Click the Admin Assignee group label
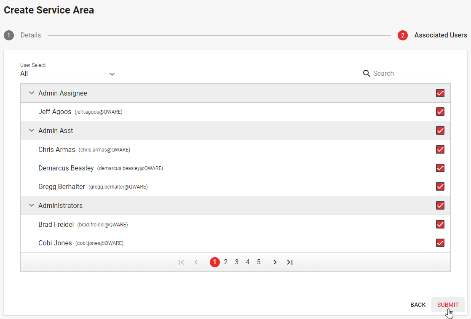The image size is (471, 319). (x=63, y=93)
